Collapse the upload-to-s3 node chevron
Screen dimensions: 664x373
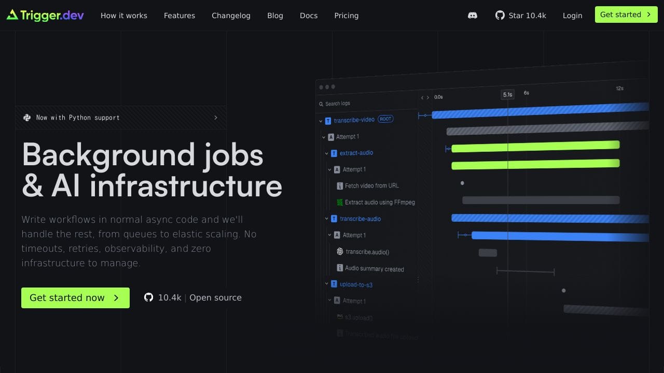[x=327, y=284]
